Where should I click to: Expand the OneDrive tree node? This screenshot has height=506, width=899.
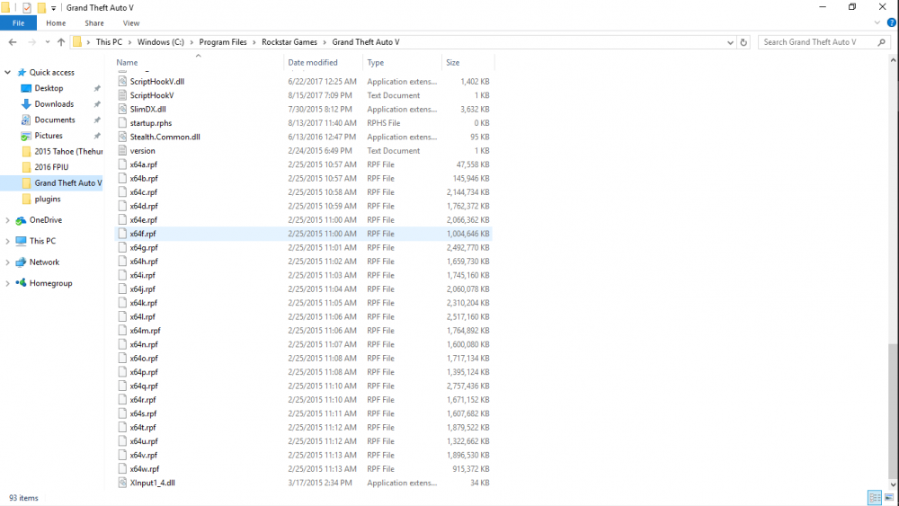7,220
